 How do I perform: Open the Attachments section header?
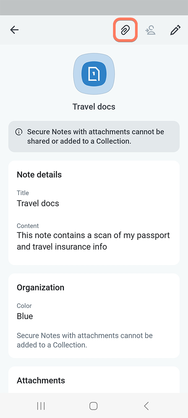pyautogui.click(x=41, y=380)
